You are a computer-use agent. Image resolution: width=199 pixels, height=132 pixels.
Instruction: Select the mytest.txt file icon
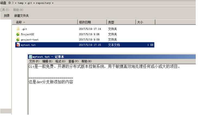(18, 45)
